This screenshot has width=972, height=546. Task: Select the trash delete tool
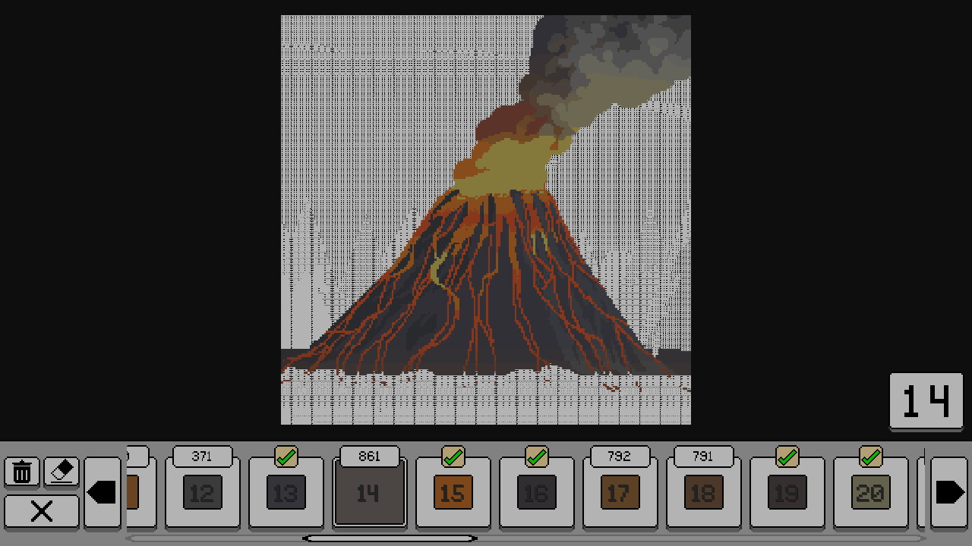click(x=21, y=472)
